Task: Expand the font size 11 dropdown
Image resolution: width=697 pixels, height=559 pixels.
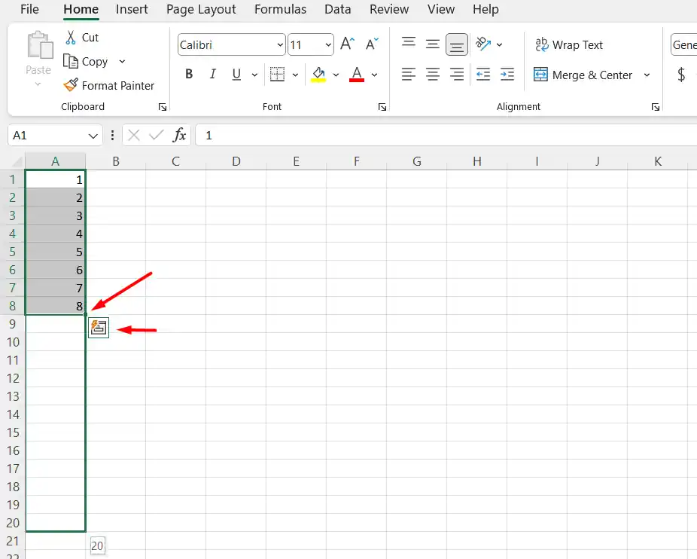Action: click(327, 45)
